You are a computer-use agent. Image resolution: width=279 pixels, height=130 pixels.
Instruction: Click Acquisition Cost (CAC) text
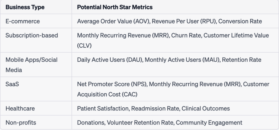(x=107, y=94)
